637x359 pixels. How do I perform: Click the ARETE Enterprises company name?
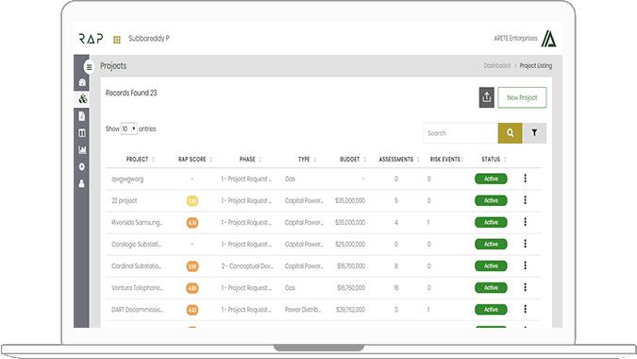(515, 38)
